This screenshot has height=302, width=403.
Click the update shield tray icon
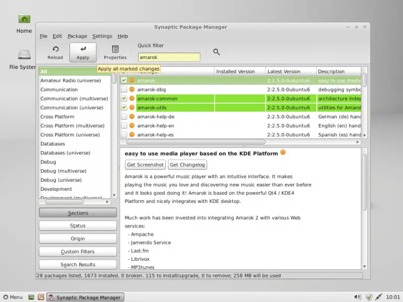click(369, 297)
